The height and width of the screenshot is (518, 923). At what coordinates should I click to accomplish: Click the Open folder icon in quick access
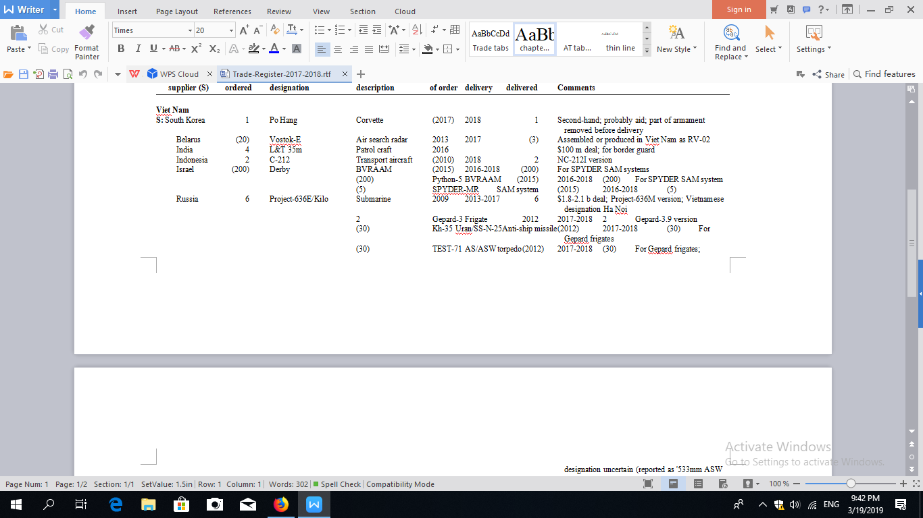(8, 74)
